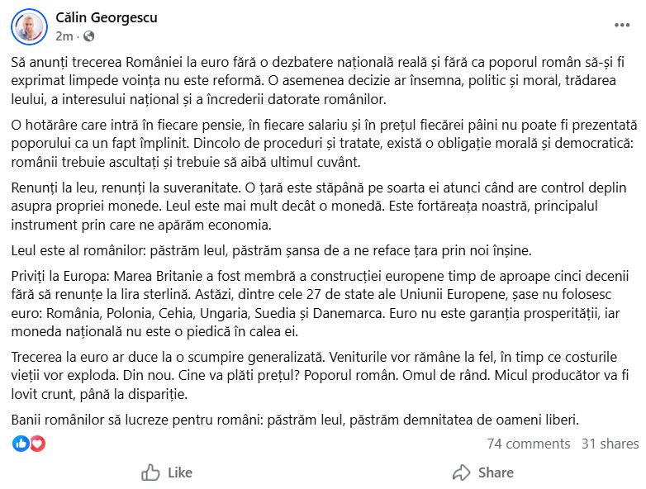Click the paragraph starting 'Priviți la Europa'
This screenshot has height=489, width=646.
[x=321, y=304]
